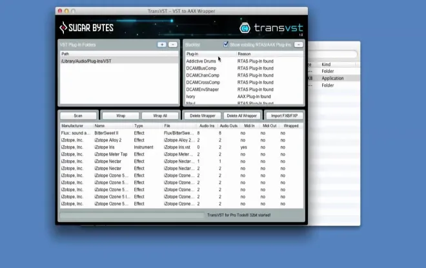The height and width of the screenshot is (268, 426).
Task: Toggle Show existing RTAS/AAX Plug-Ins checkbox
Action: [226, 45]
